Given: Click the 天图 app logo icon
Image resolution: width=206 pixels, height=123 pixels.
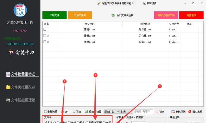Looking at the screenshot, I should pos(20,10).
